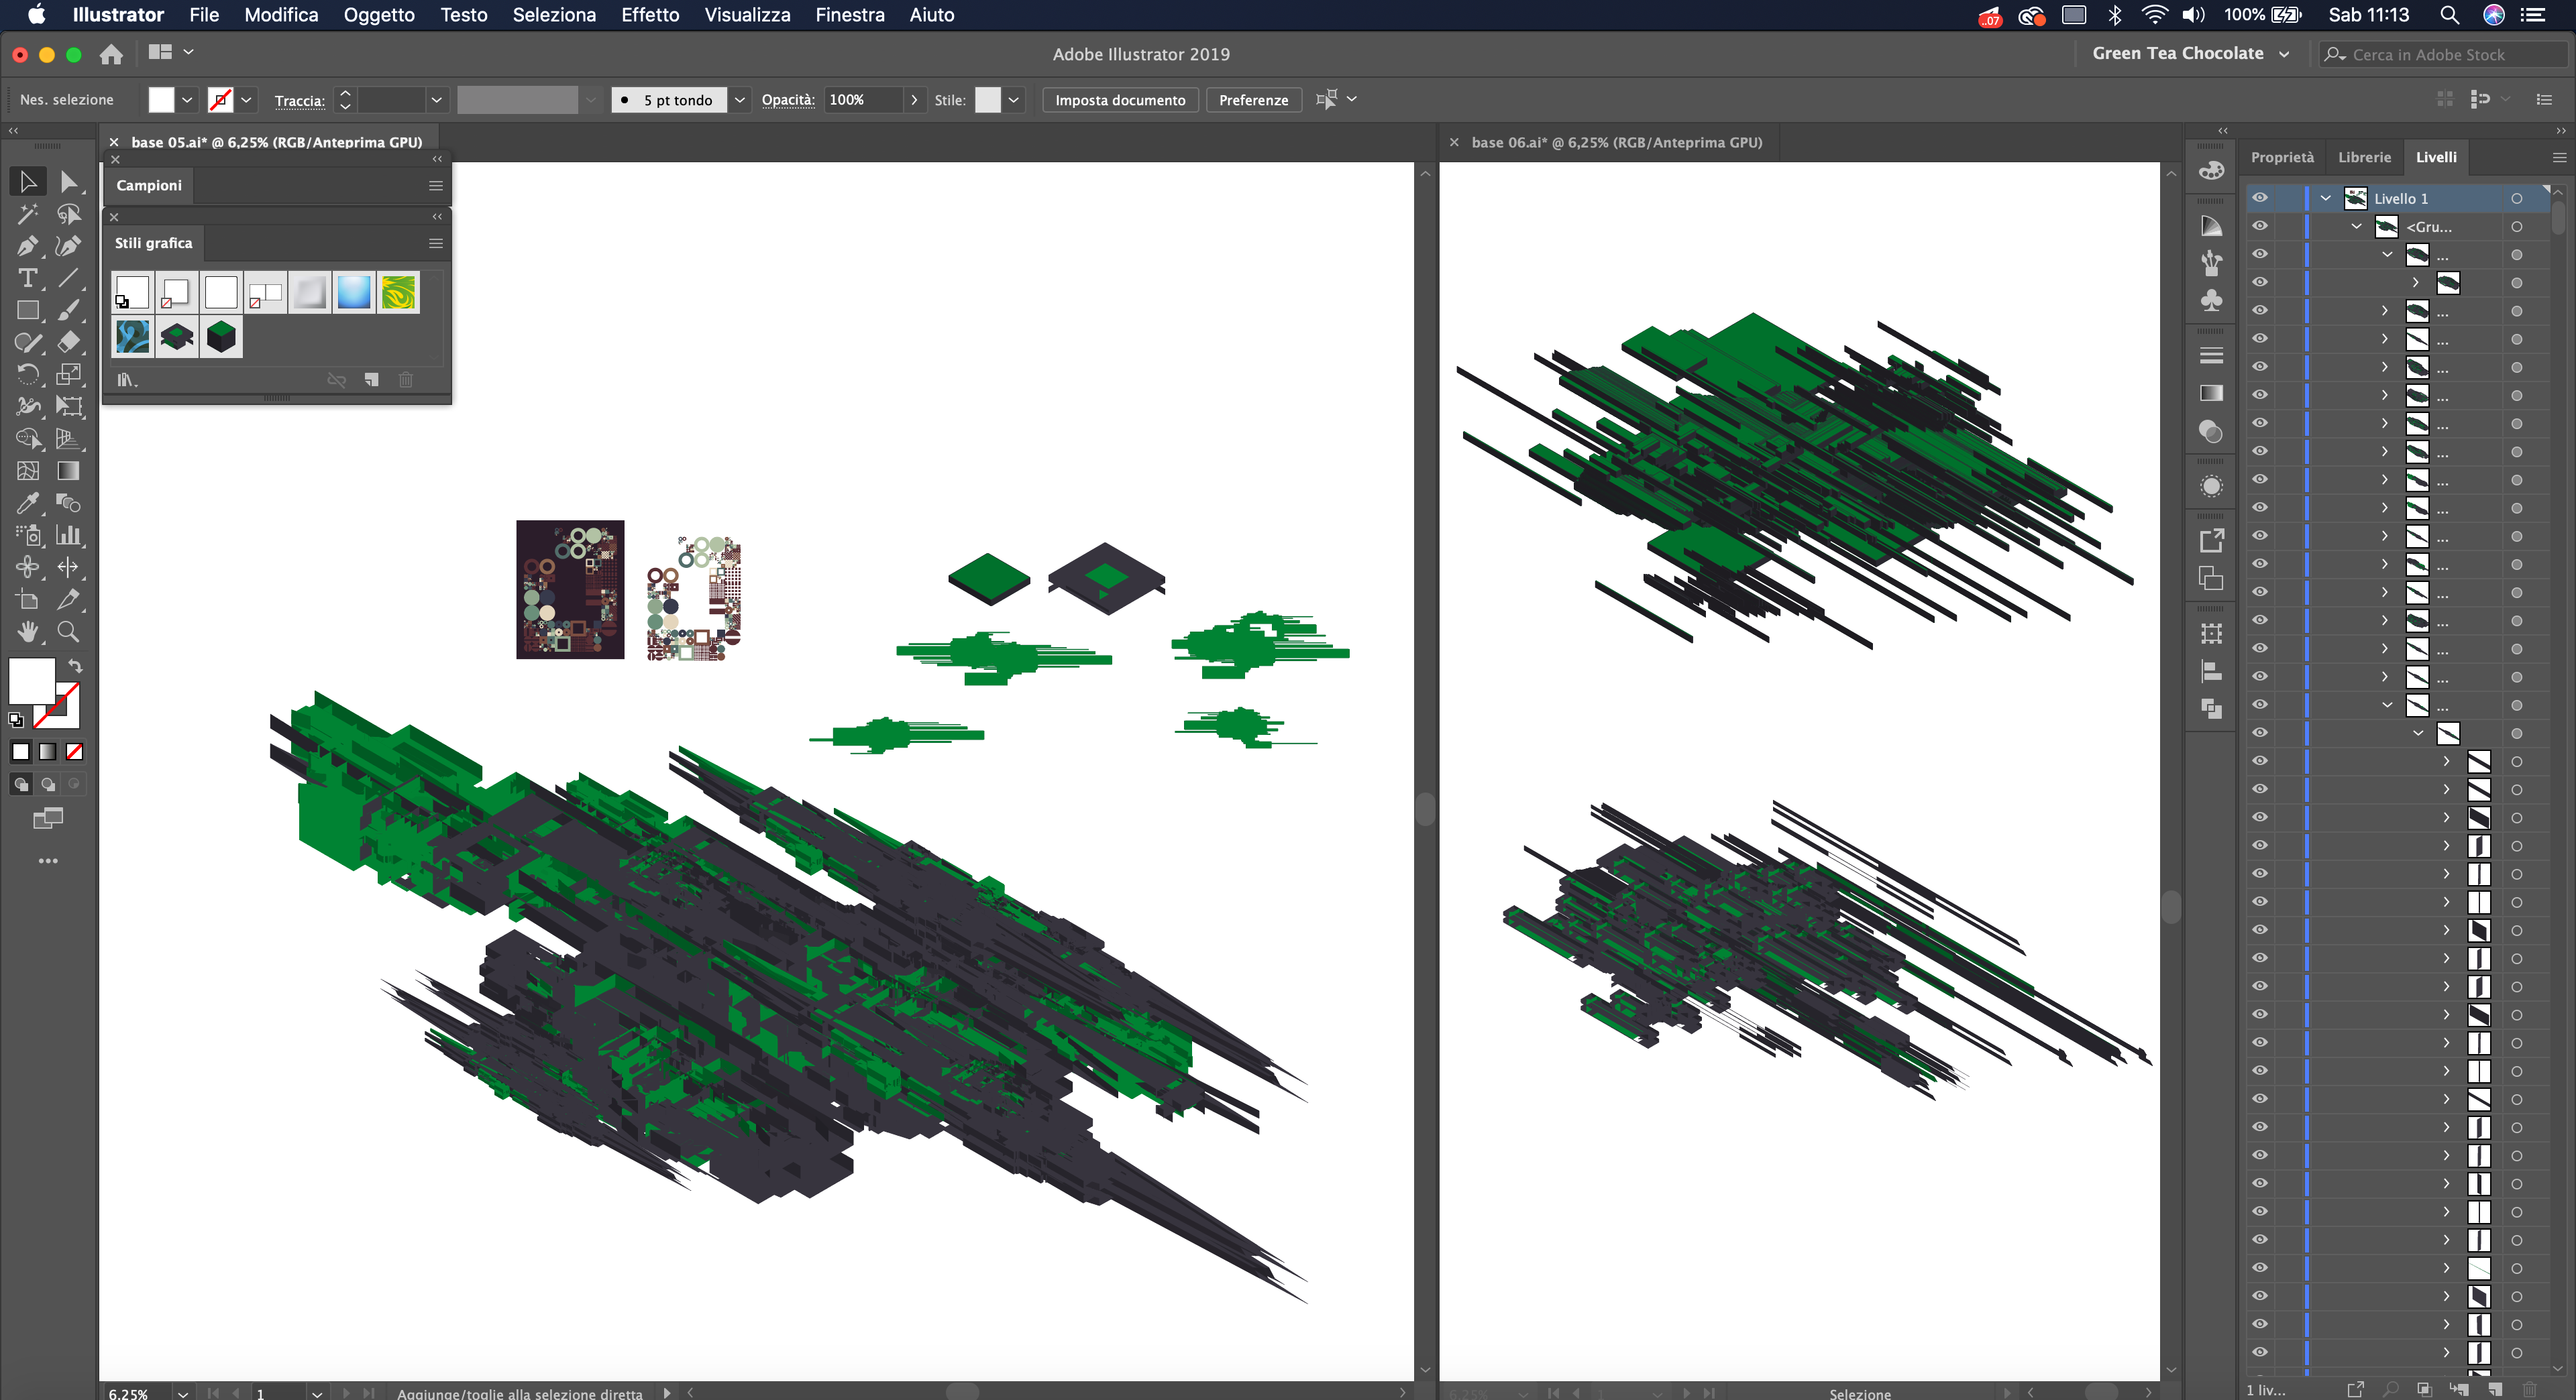Swap fill and stroke colors arrow
Screen dimensions: 2576x1400
[75, 666]
